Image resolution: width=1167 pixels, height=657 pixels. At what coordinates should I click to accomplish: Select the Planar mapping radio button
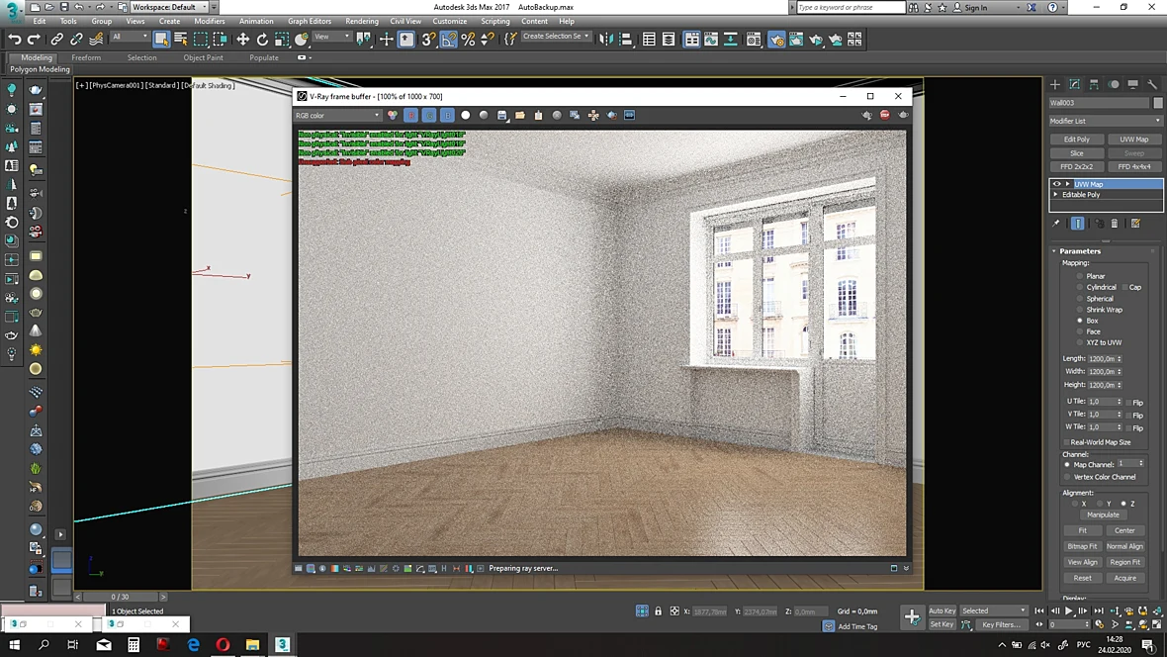click(x=1080, y=276)
